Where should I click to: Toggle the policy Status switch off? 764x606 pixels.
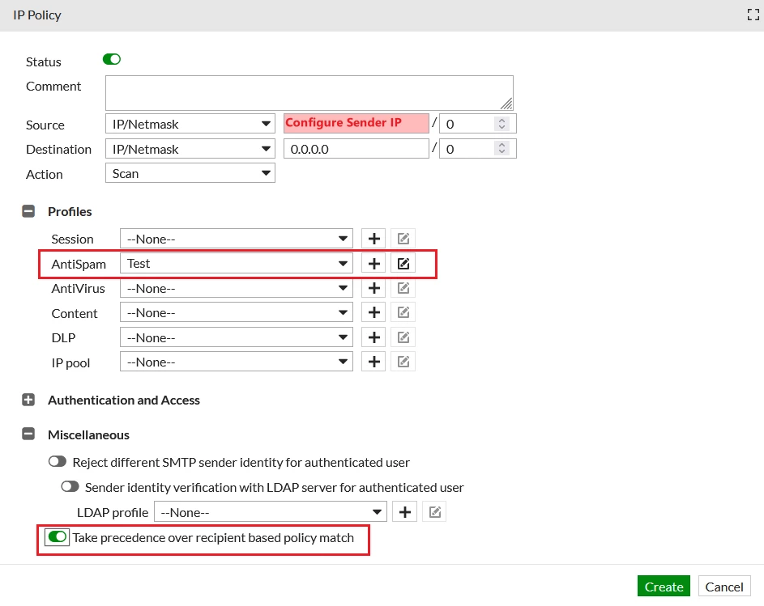click(x=112, y=59)
